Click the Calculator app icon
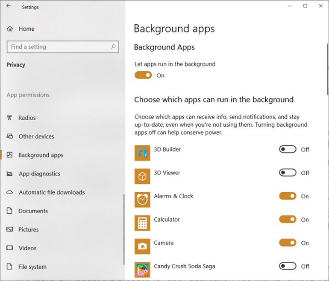 142,223
